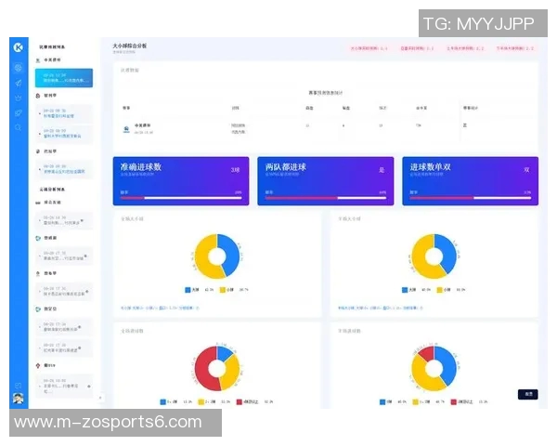
Task: Click the 进球数单双 card
Action: click(471, 181)
